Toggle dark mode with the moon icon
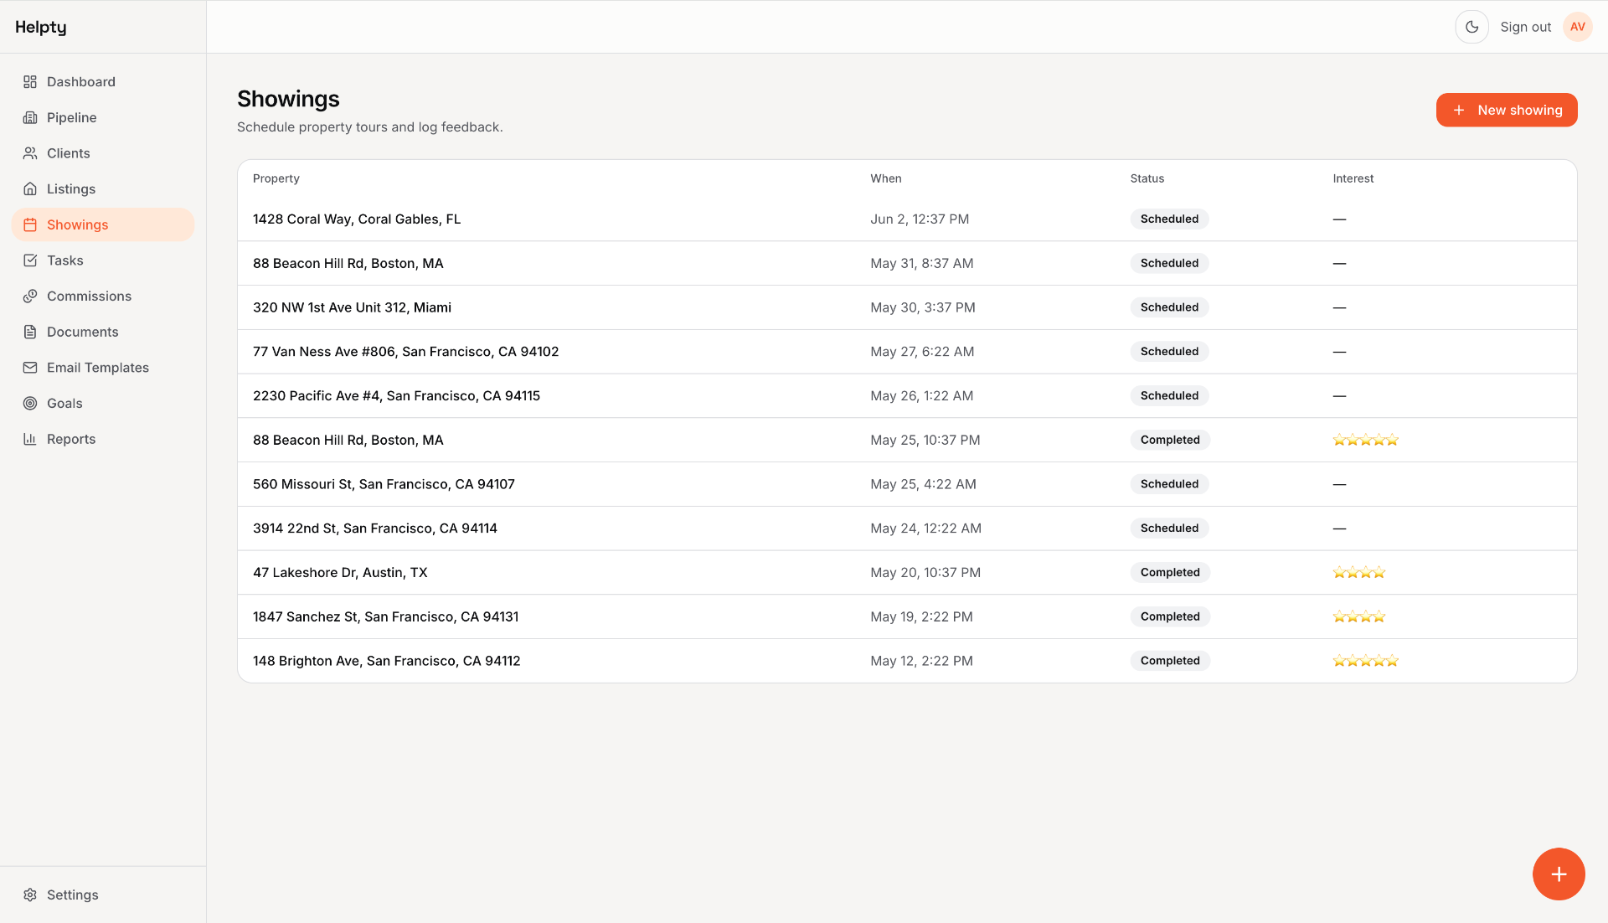Image resolution: width=1608 pixels, height=923 pixels. click(1471, 27)
